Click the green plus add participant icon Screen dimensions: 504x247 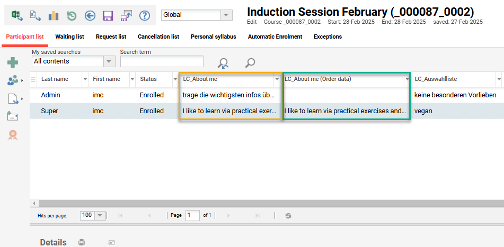[12, 63]
